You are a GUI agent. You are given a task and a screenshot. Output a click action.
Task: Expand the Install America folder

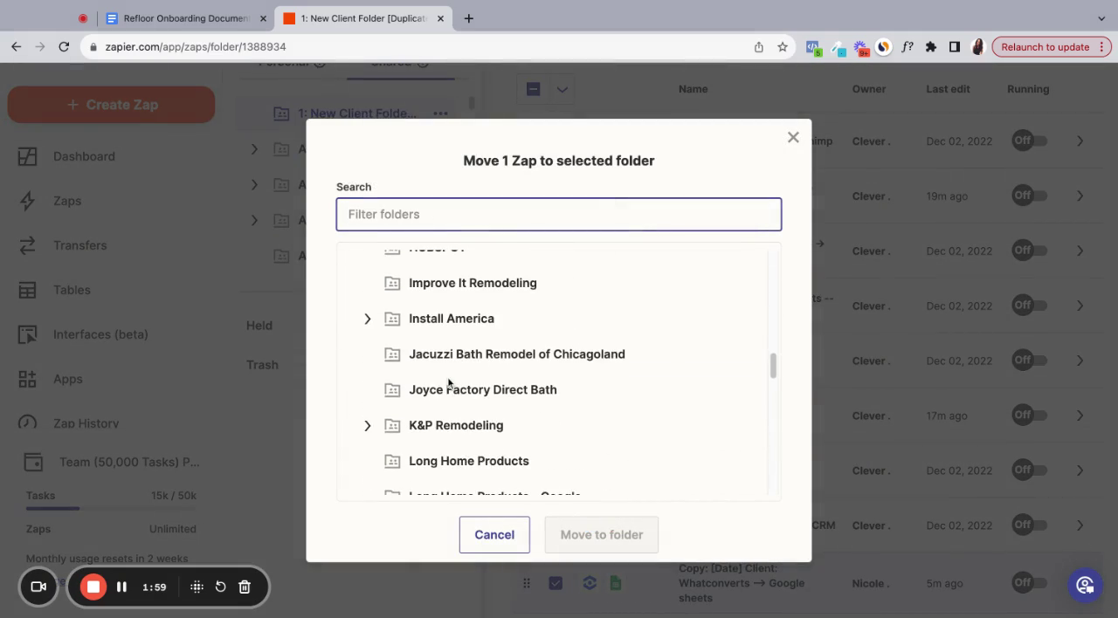pyautogui.click(x=368, y=319)
